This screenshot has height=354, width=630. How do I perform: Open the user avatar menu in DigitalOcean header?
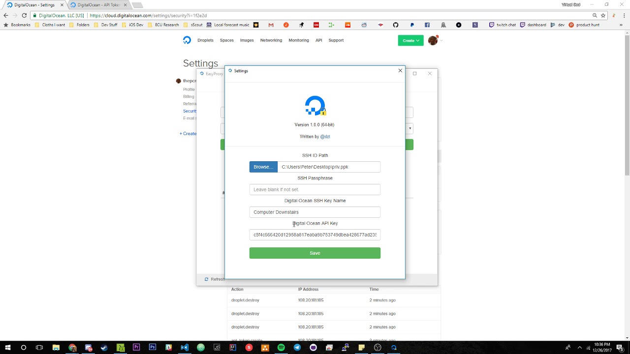tap(433, 40)
